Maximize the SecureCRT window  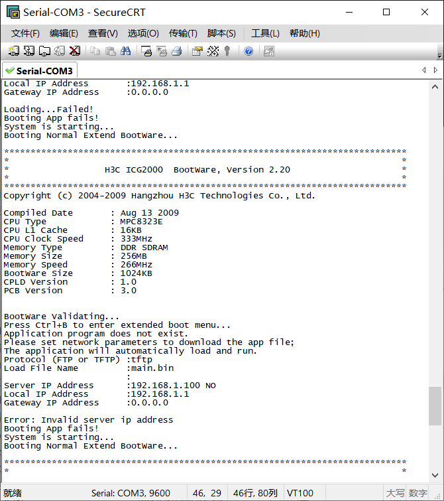[386, 12]
